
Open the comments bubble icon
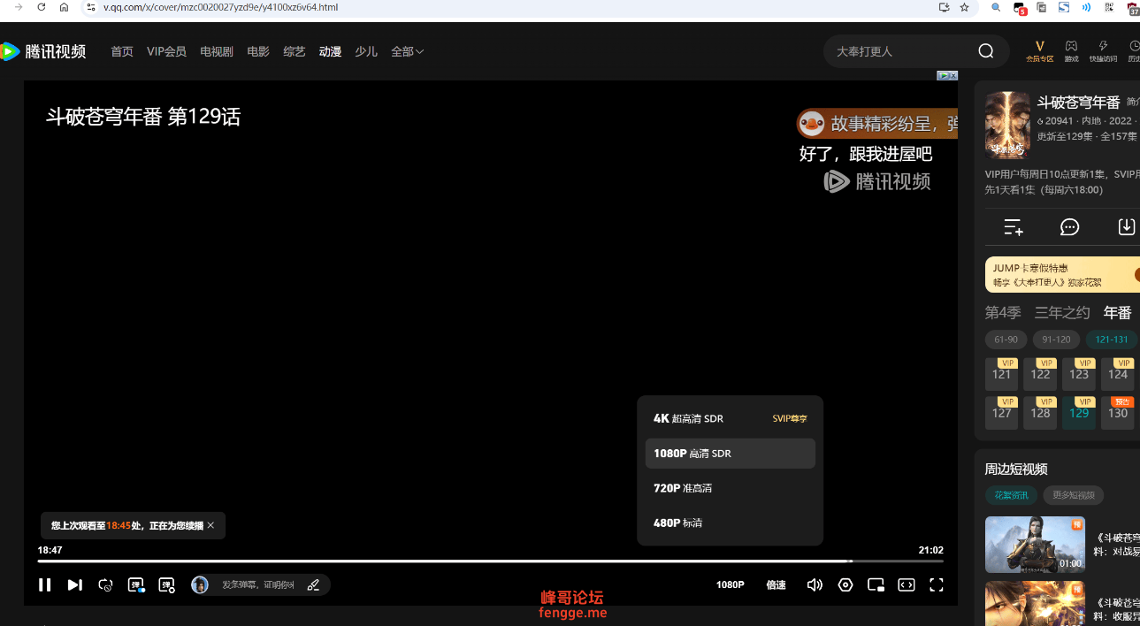(x=1070, y=227)
